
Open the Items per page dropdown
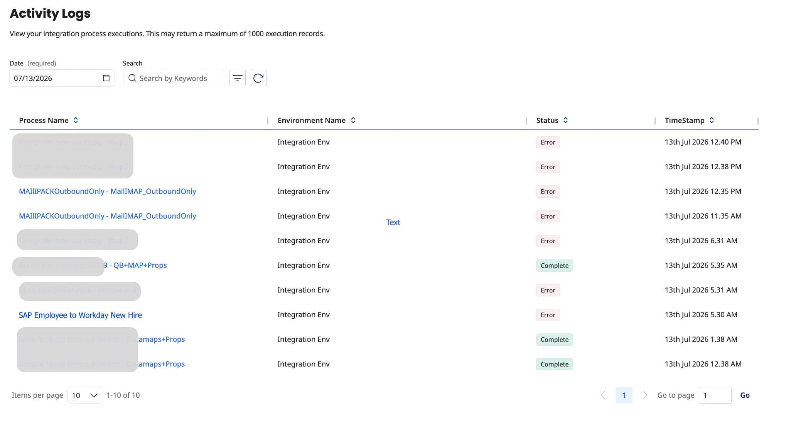pyautogui.click(x=85, y=395)
